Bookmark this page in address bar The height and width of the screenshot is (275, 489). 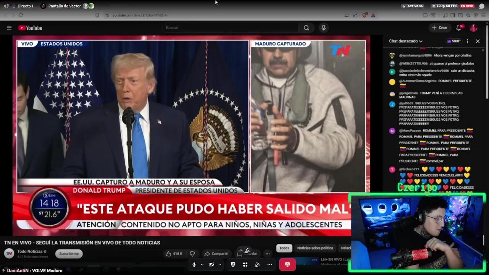tap(97, 15)
